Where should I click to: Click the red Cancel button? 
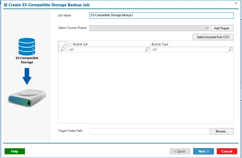click(x=227, y=151)
